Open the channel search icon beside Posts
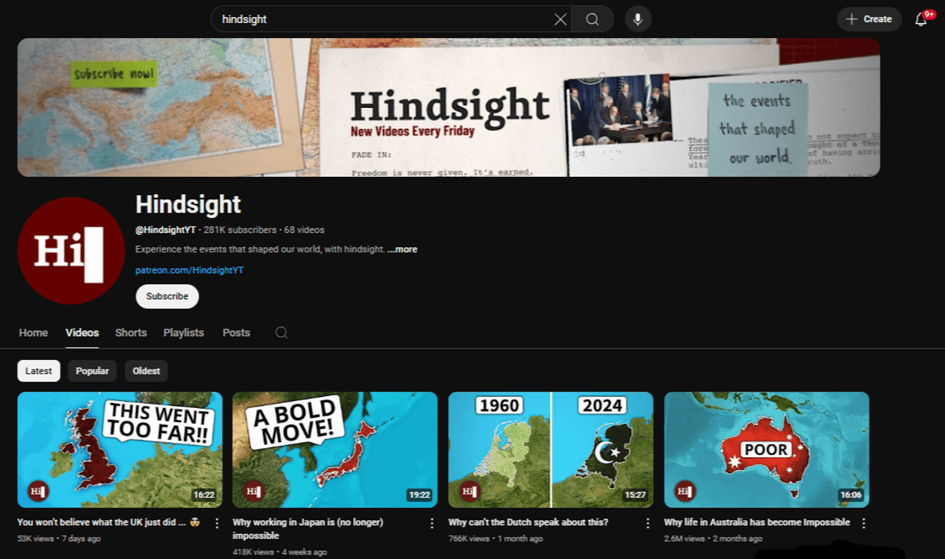945x559 pixels. click(281, 333)
